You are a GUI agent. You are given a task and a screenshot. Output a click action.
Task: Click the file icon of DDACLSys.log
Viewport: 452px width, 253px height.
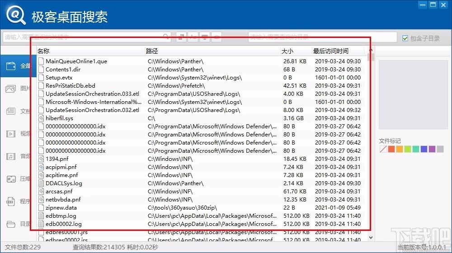41,183
